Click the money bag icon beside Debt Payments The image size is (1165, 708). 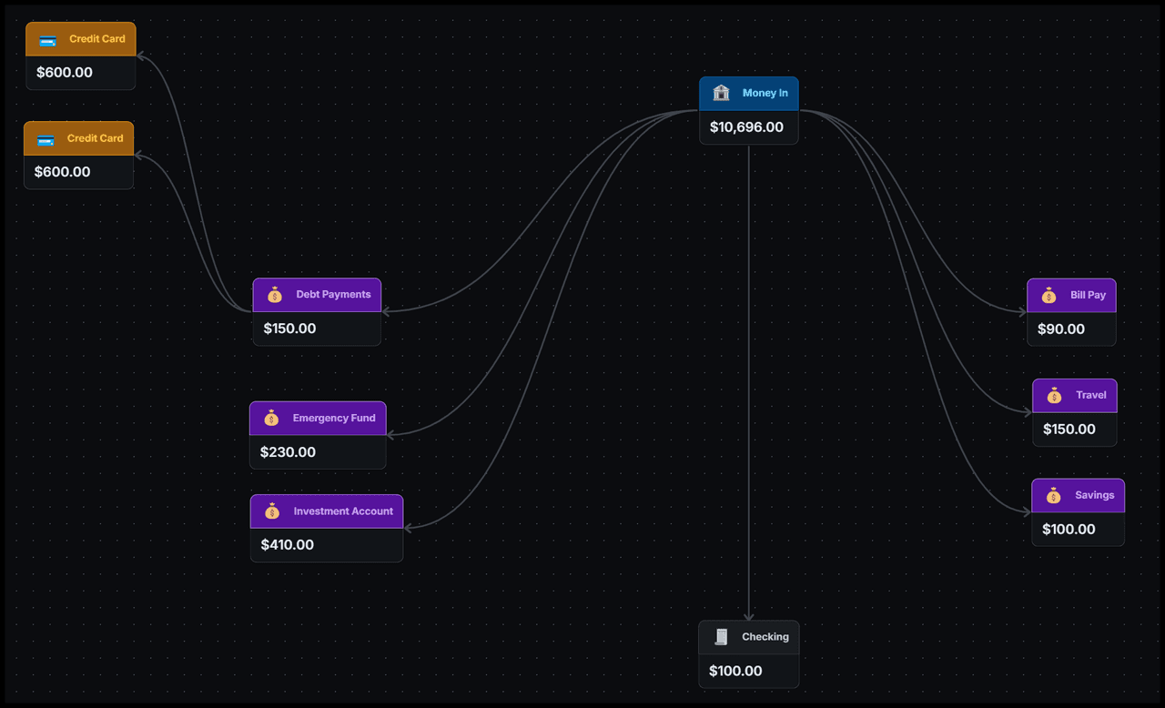click(x=275, y=295)
